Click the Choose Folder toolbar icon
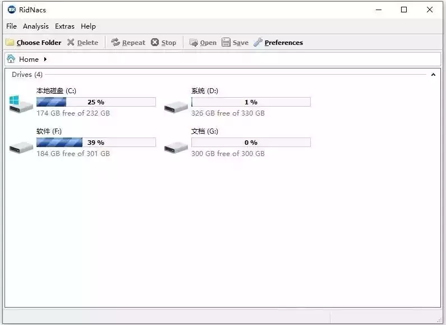The width and height of the screenshot is (446, 325). click(x=10, y=43)
